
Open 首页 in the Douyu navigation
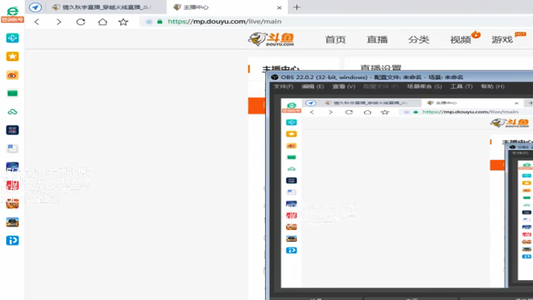point(335,39)
